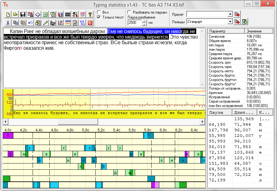
Task: Click the red power button icon
Action: click(90, 23)
